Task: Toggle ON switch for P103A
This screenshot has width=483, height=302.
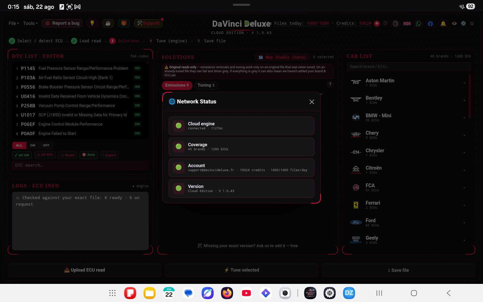Action: click(x=137, y=78)
